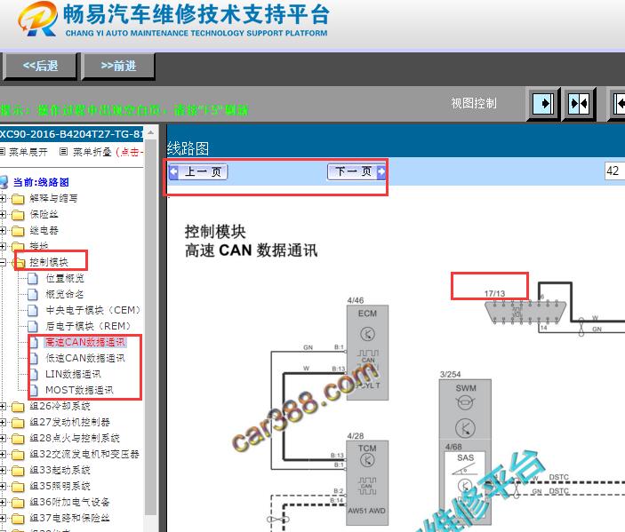625x532 pixels.
Task: Click the page number field showing 42
Action: pyautogui.click(x=614, y=171)
